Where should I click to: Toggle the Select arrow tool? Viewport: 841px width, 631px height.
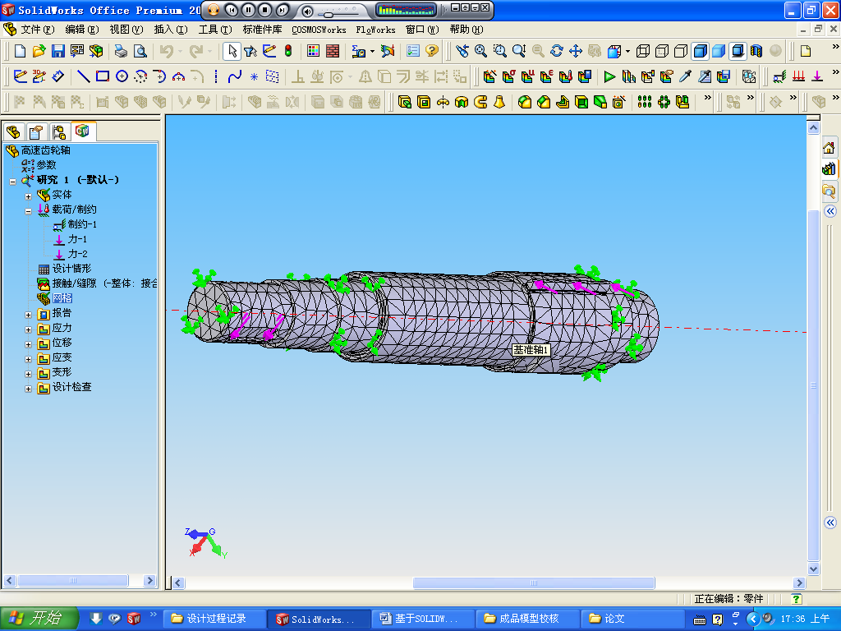tap(232, 51)
